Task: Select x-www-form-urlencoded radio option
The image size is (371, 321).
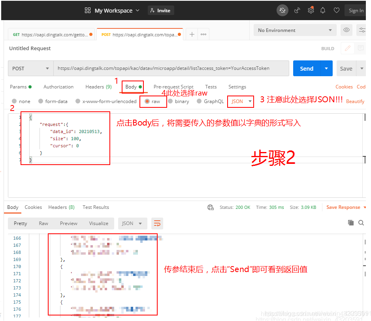Action: tap(77, 101)
